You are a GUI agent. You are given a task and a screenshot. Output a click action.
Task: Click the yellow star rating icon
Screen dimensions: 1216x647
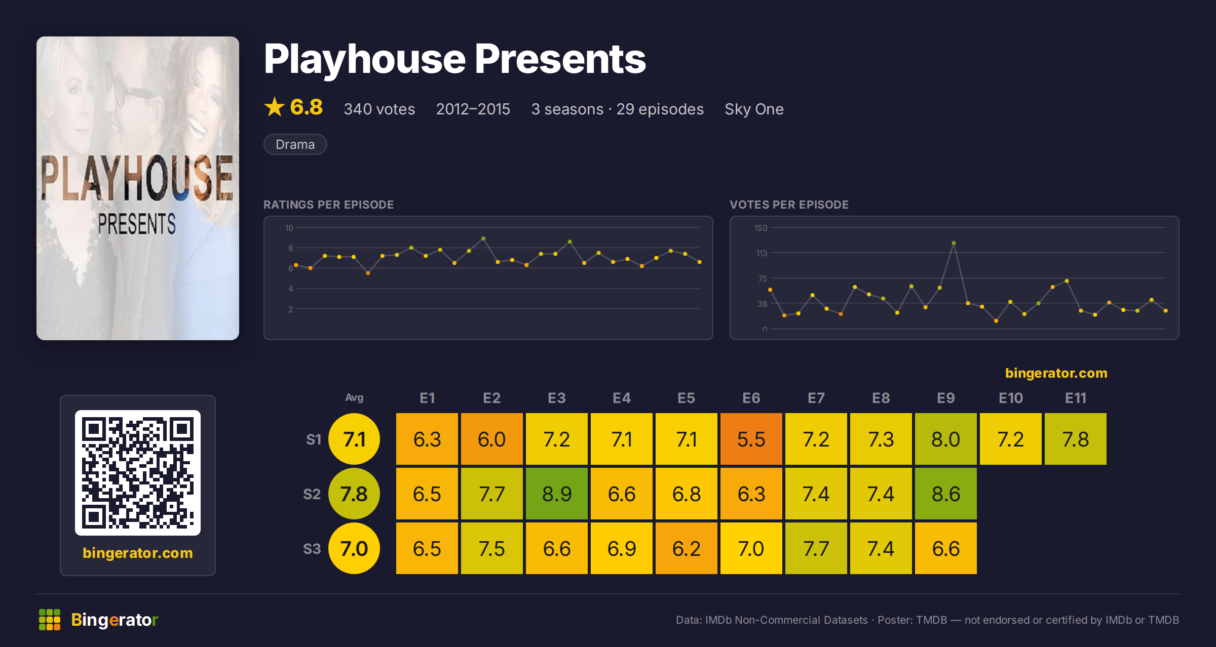[x=275, y=107]
